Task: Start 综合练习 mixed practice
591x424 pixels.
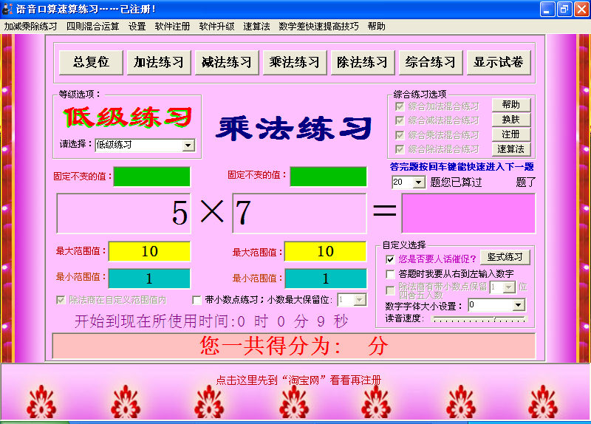Action: pyautogui.click(x=431, y=62)
